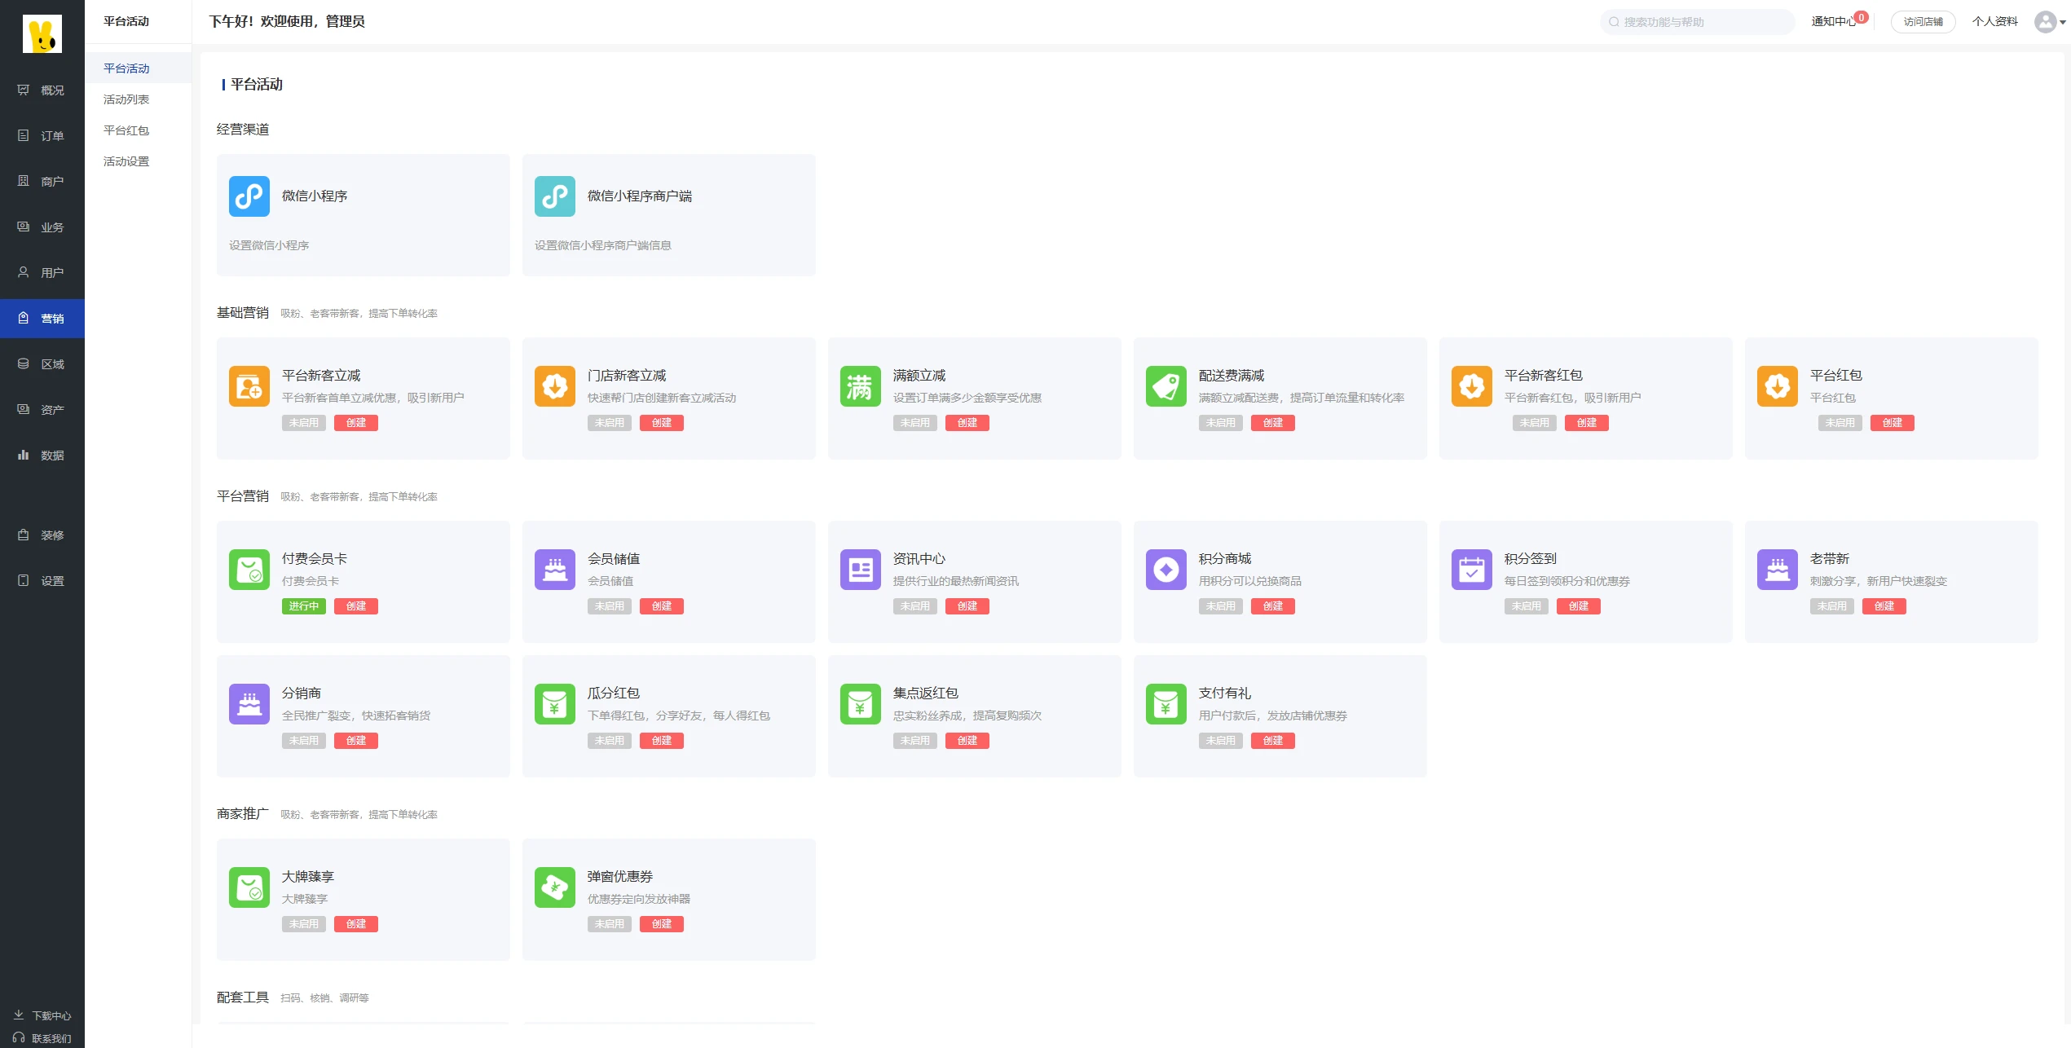Click the 弹窗优惠券 coupon icon
Viewport: 2071px width, 1048px height.
point(554,887)
